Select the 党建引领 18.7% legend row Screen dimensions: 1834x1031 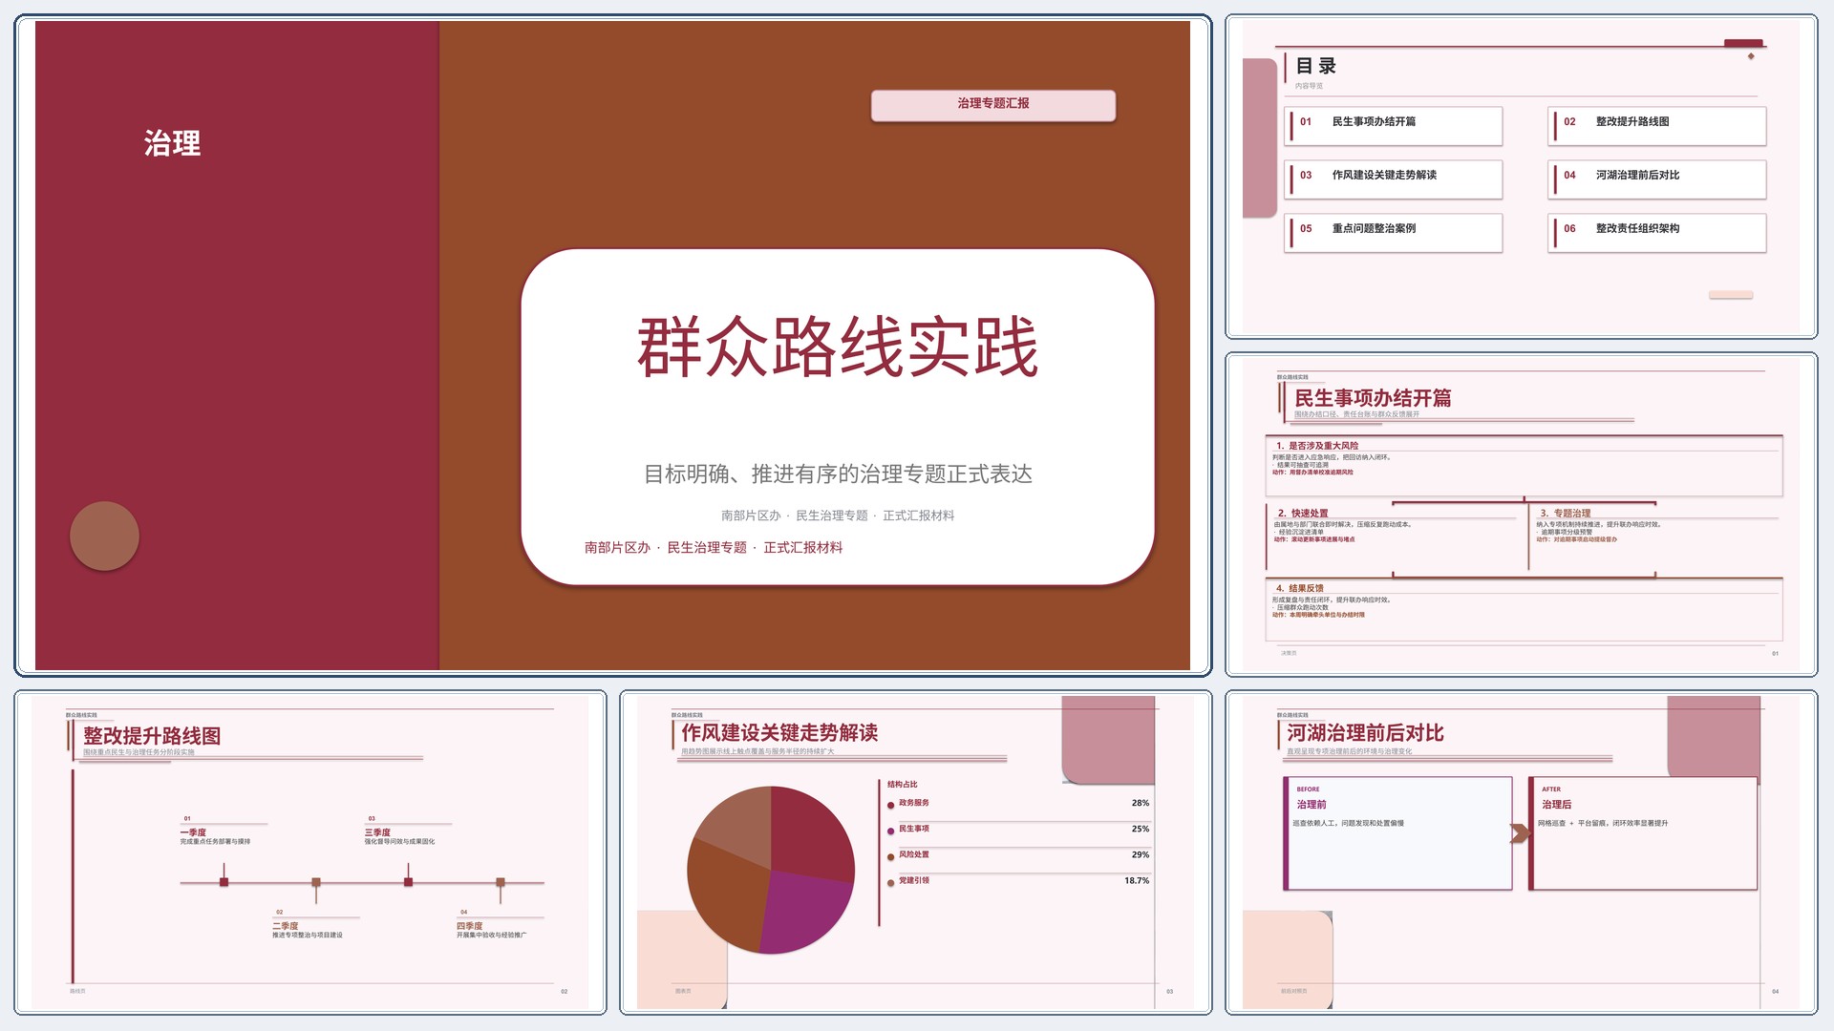coord(1018,881)
